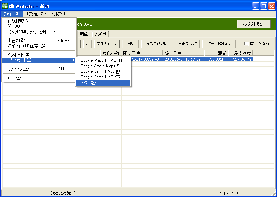Move track down with the ↓ arrow button

pos(87,44)
